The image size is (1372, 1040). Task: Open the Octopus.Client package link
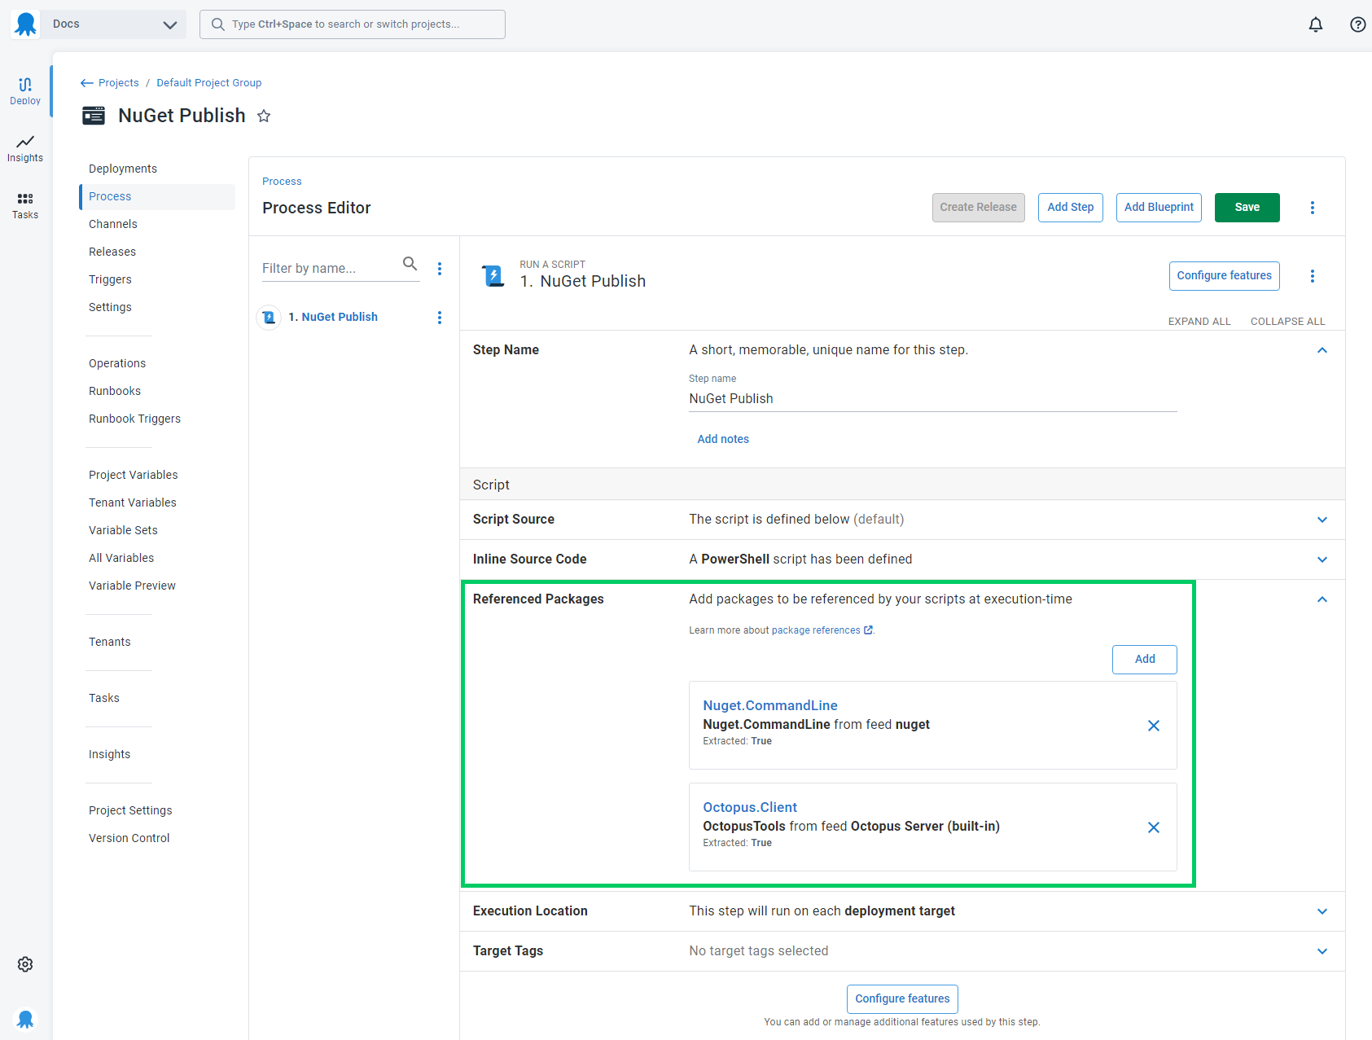(x=750, y=807)
